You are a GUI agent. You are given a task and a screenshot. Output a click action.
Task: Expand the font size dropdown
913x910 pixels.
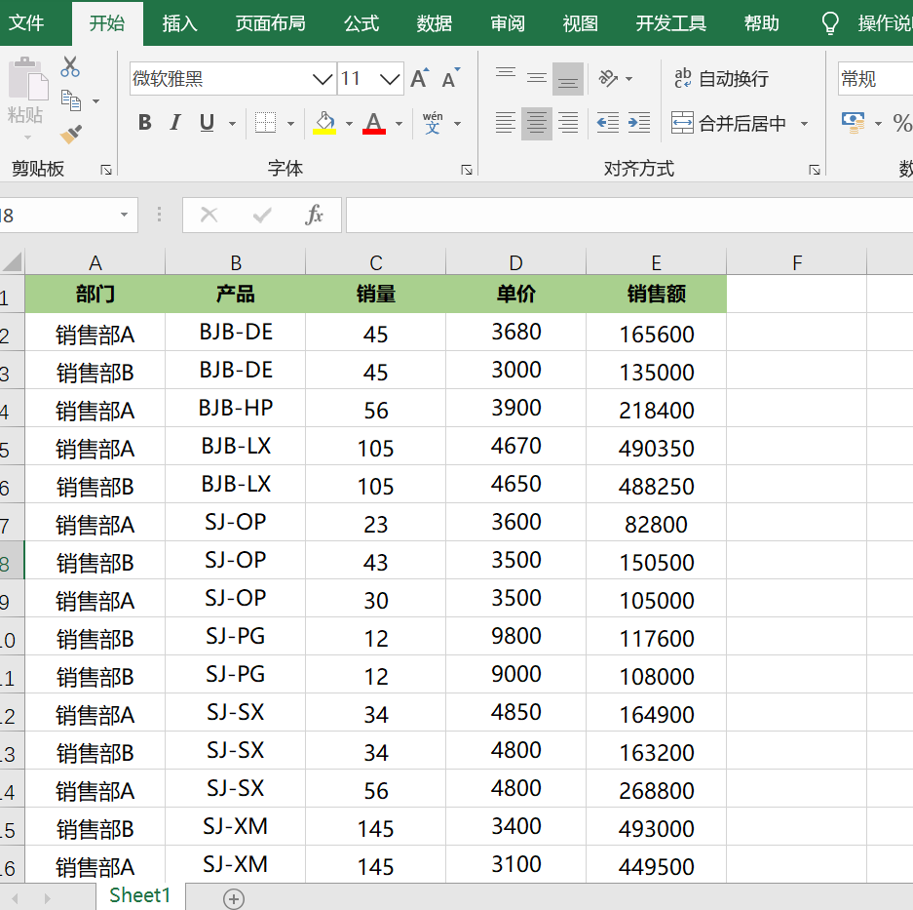391,79
